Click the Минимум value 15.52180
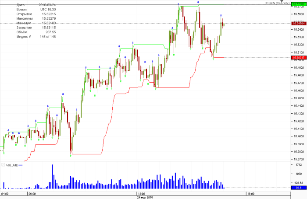 [x=49, y=23]
